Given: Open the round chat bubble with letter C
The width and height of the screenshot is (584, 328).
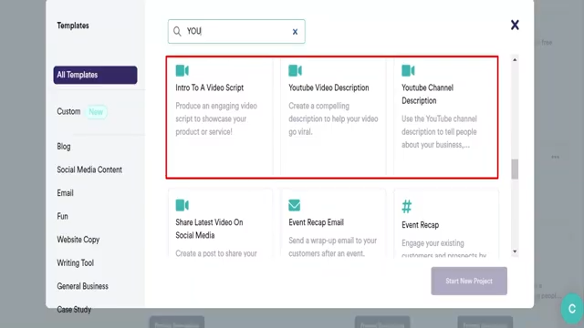Looking at the screenshot, I should (572, 308).
